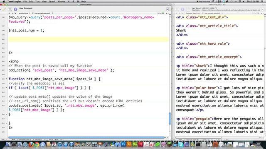Launch Safari from the dock
Screen dimensions: 266x149
tap(25, 144)
